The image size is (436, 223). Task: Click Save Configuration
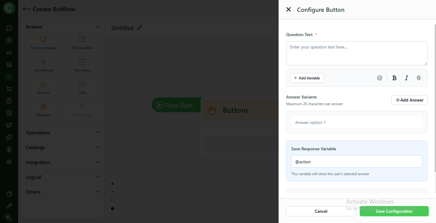point(394,211)
